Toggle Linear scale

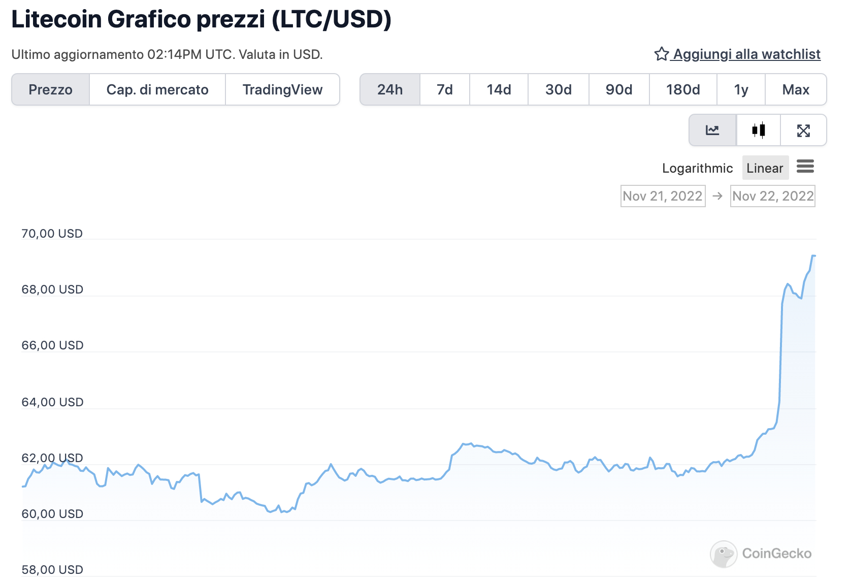765,168
